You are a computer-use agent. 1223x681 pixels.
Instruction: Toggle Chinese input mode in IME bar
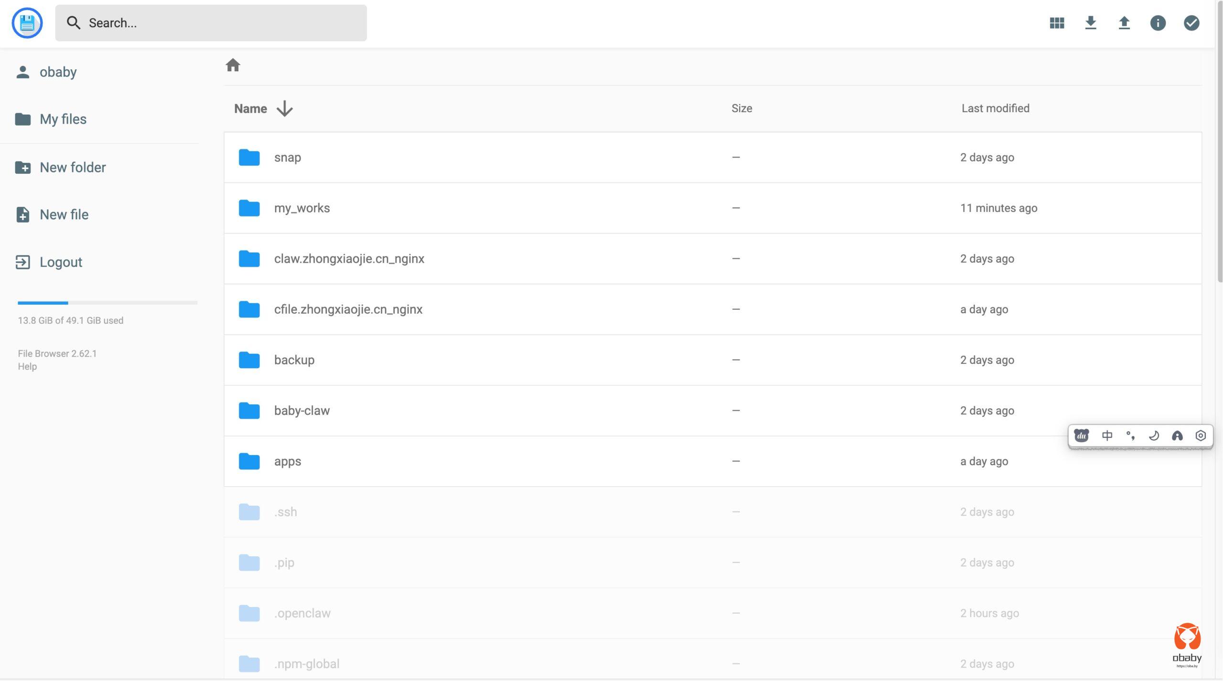(x=1107, y=436)
